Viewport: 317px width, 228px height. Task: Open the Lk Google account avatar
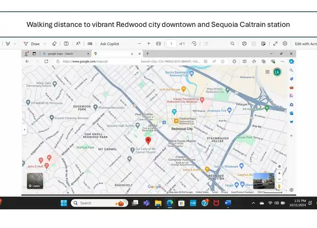pos(277,72)
